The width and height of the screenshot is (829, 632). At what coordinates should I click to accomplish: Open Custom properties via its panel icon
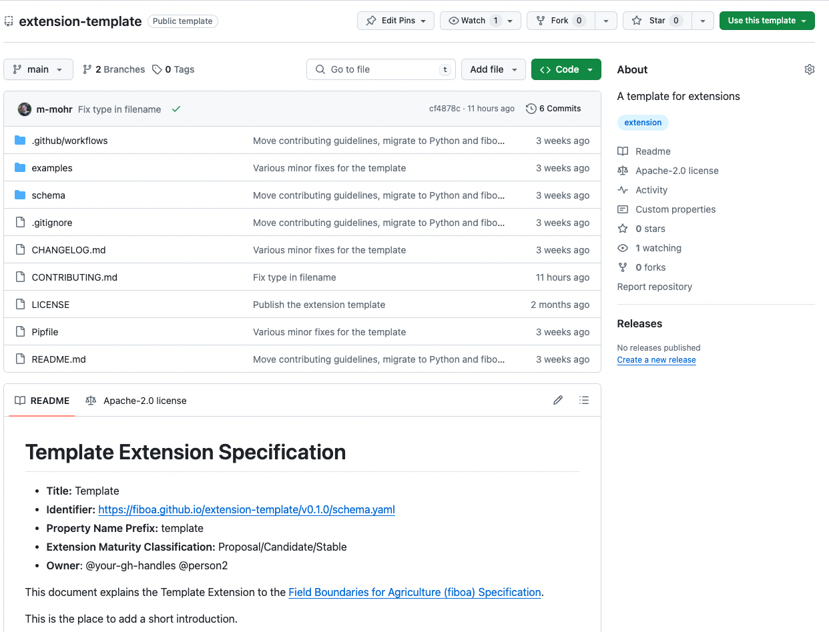[x=623, y=209]
